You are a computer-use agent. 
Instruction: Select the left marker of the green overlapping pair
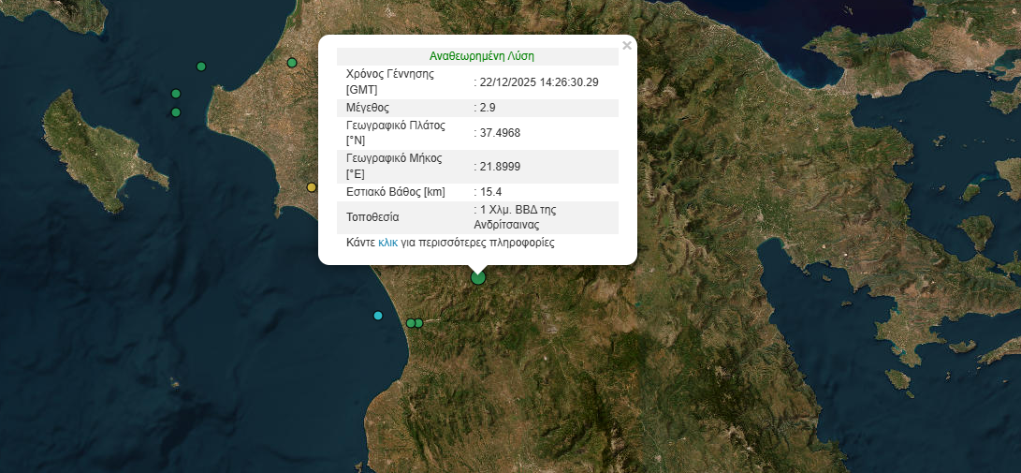pyautogui.click(x=410, y=323)
